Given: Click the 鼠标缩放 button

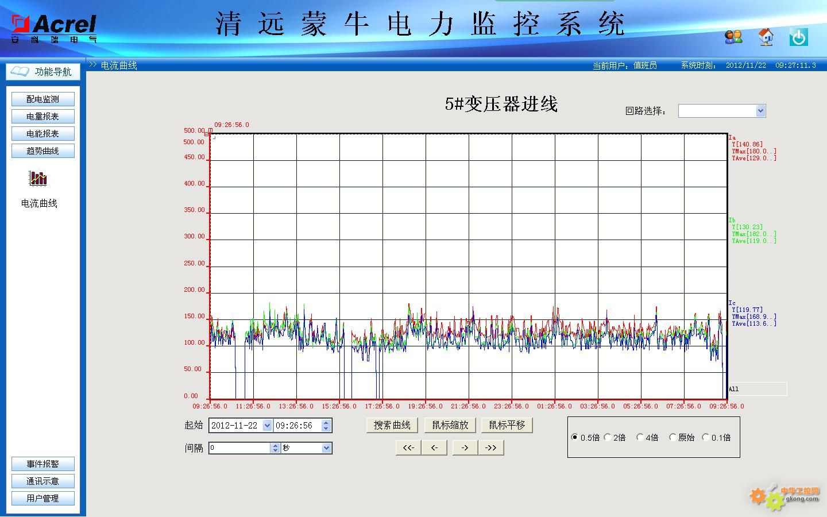Looking at the screenshot, I should pyautogui.click(x=450, y=425).
